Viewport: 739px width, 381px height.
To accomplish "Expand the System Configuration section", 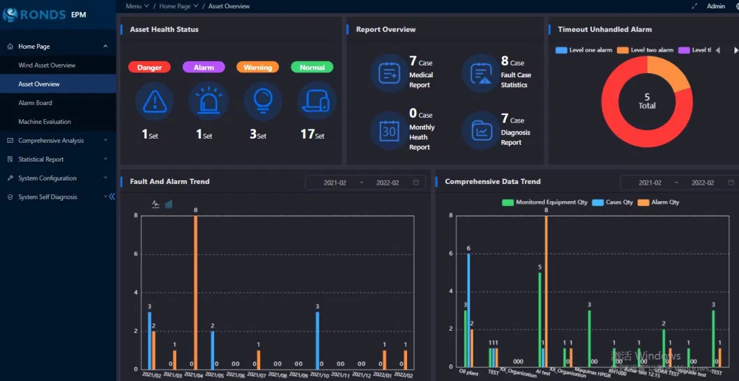I will 105,178.
